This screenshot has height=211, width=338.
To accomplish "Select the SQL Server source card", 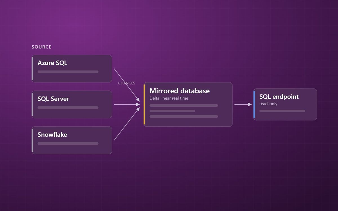I will [x=72, y=104].
